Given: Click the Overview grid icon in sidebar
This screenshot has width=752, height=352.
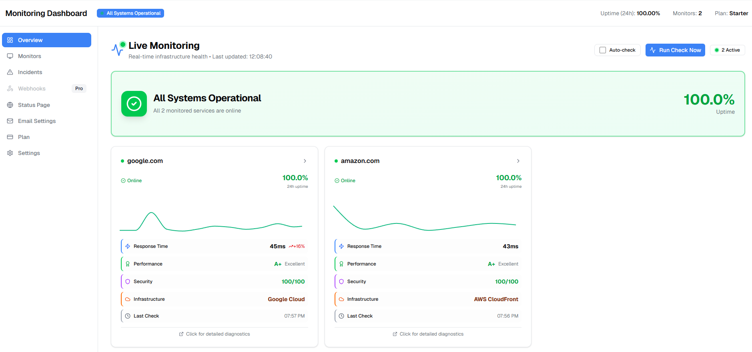Looking at the screenshot, I should pyautogui.click(x=10, y=40).
